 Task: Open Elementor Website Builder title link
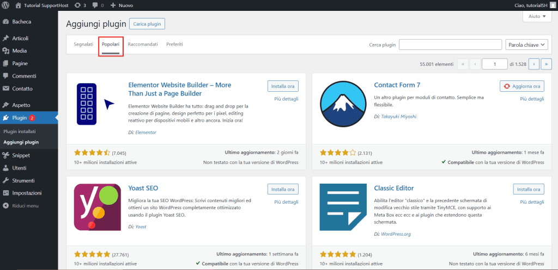(x=180, y=89)
